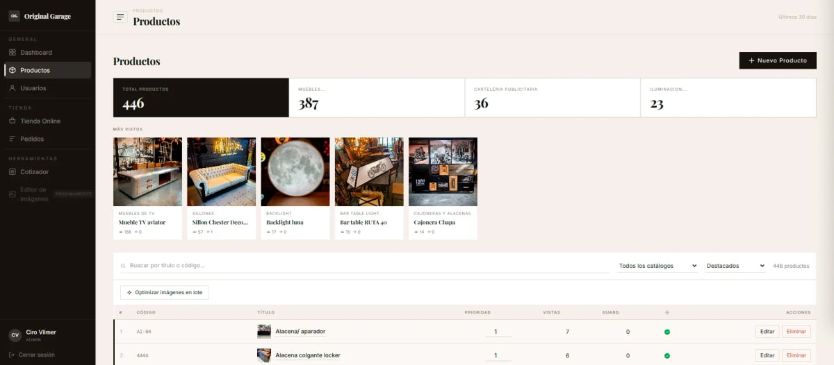This screenshot has width=834, height=365.
Task: Click the Últimos 30 días label
Action: pyautogui.click(x=797, y=17)
